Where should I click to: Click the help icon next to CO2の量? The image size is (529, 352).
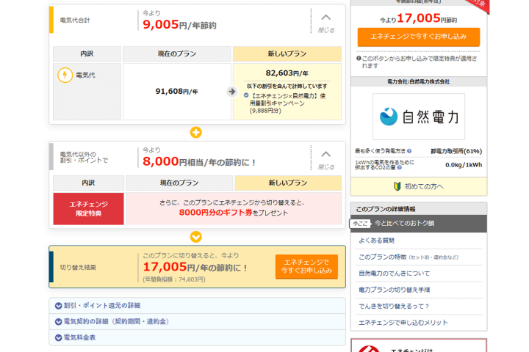400,167
